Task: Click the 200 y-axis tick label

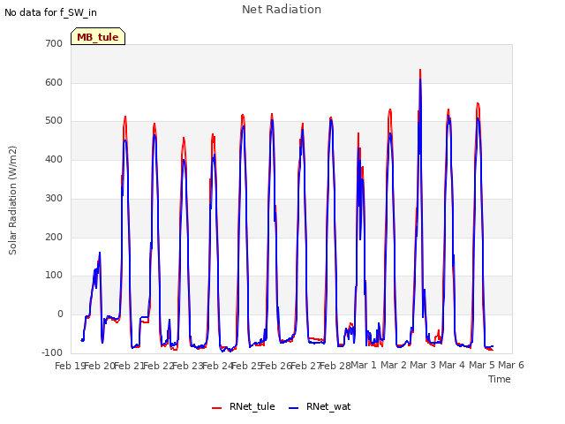Action: (x=54, y=238)
